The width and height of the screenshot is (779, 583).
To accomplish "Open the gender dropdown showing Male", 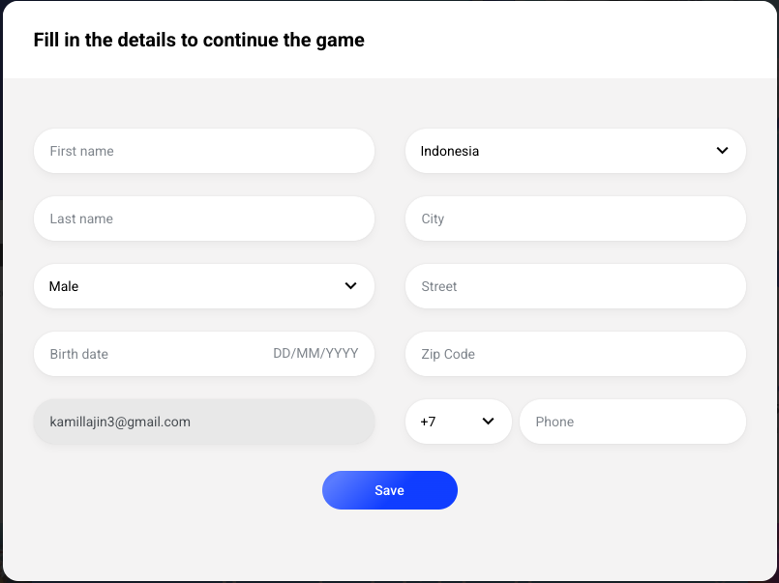I will point(203,286).
